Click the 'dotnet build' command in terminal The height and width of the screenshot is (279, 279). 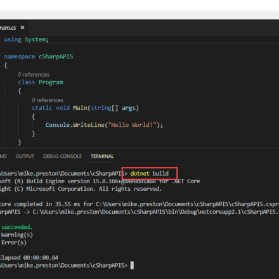(150, 174)
